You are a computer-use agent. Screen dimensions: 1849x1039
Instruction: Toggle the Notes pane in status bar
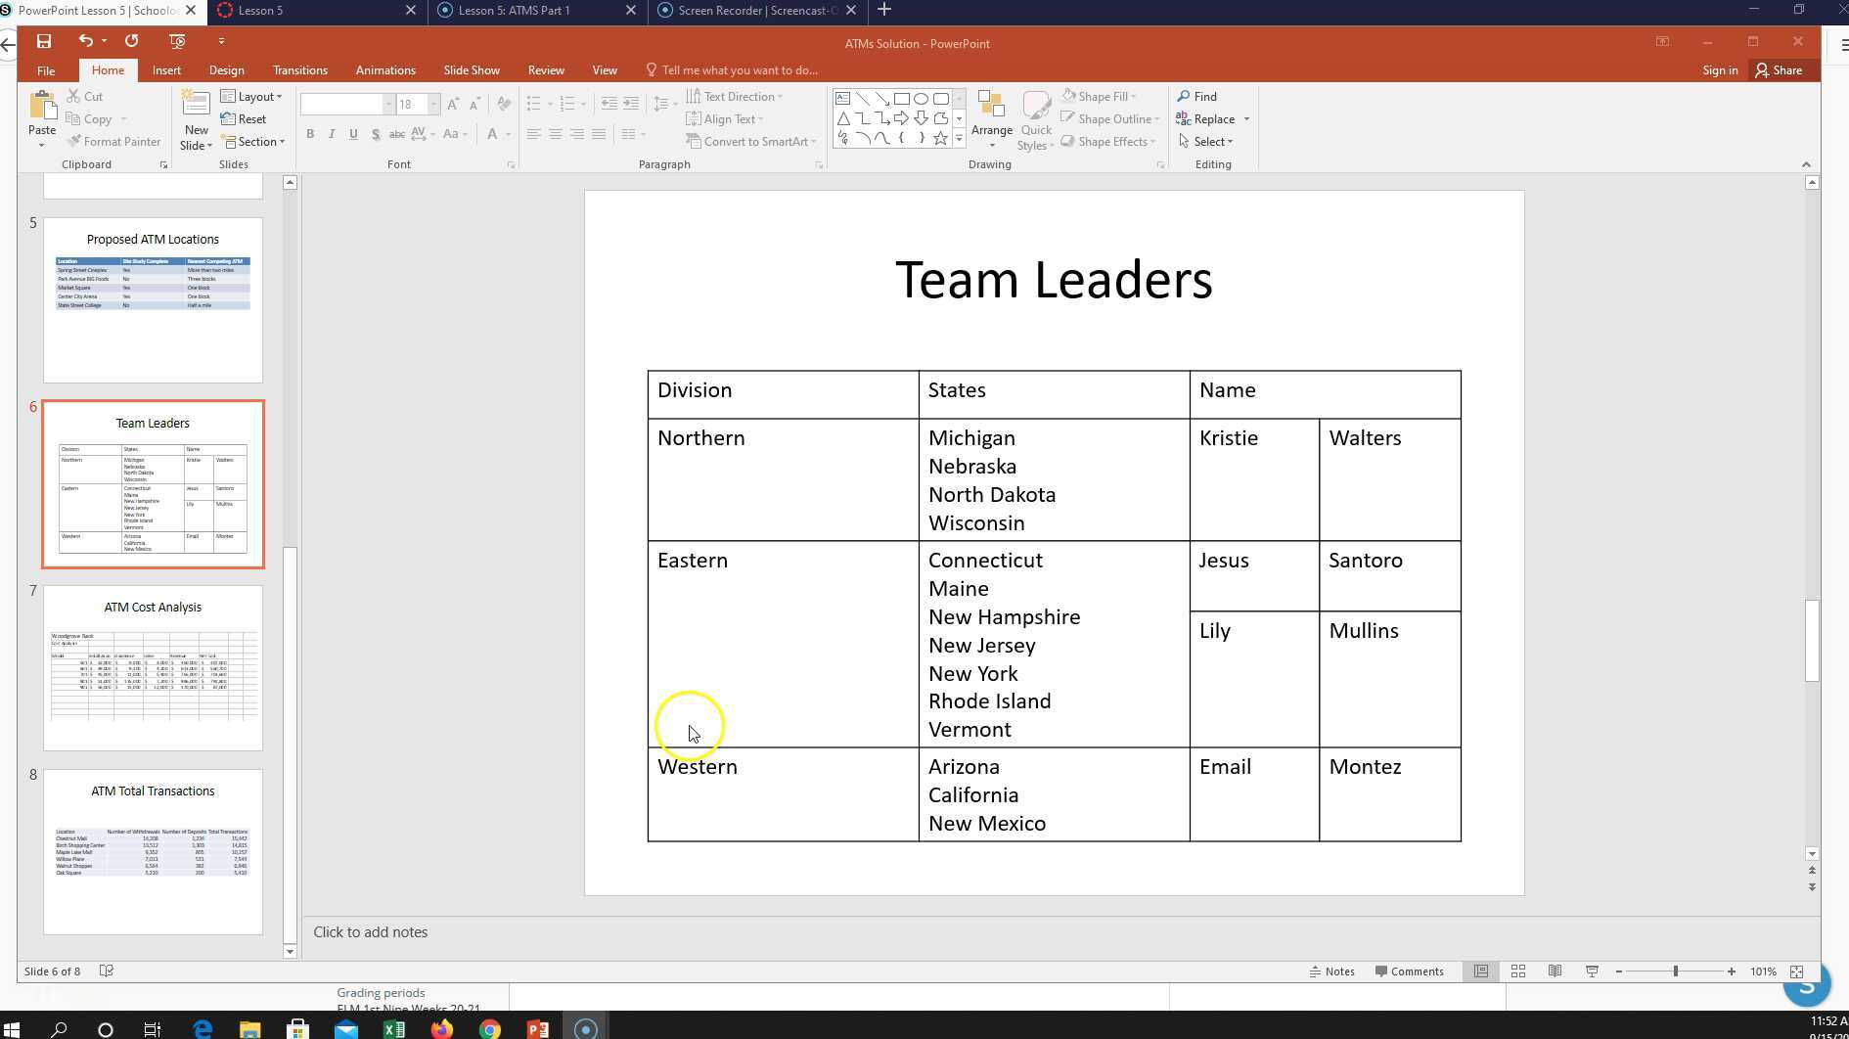coord(1331,971)
